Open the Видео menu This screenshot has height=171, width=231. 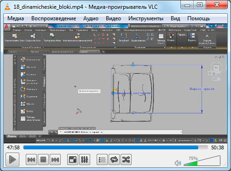tap(113, 18)
